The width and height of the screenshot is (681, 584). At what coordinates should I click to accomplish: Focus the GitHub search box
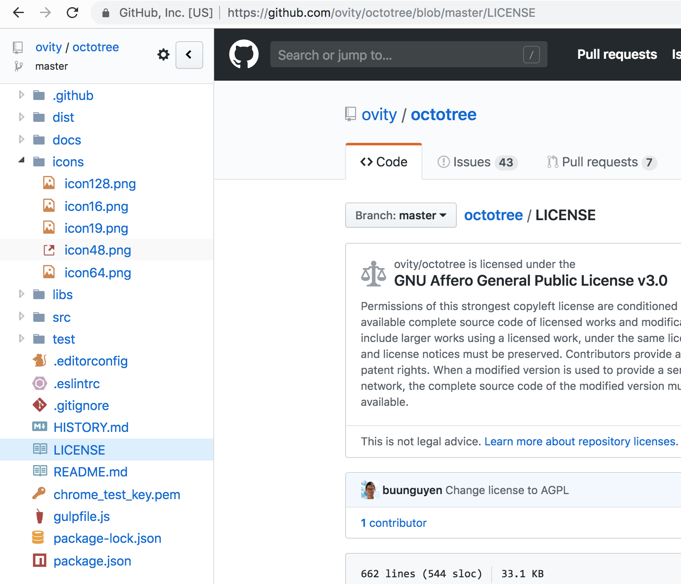click(409, 55)
